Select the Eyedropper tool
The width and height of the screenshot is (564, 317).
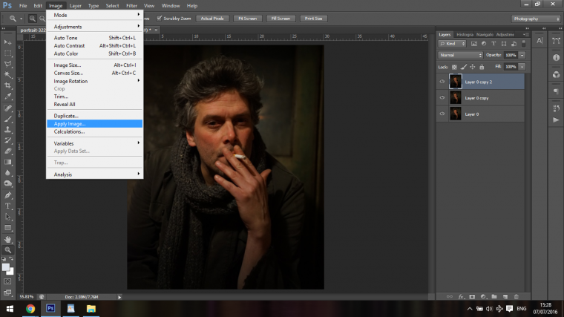pyautogui.click(x=7, y=97)
